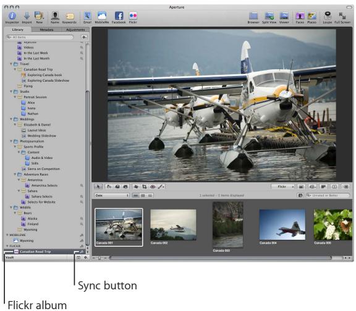Open the Date sort dropdown

(x=112, y=195)
